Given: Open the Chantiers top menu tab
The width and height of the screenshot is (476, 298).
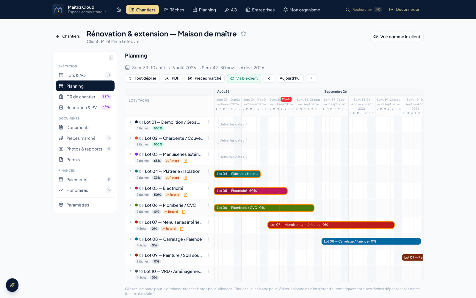Looking at the screenshot, I should 142,10.
